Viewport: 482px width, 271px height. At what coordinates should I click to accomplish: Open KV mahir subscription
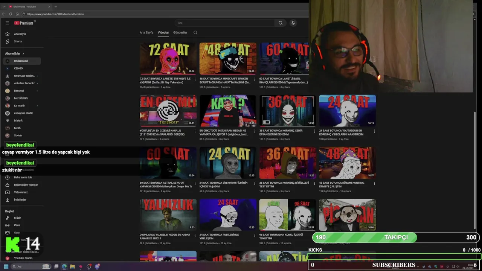(22, 106)
